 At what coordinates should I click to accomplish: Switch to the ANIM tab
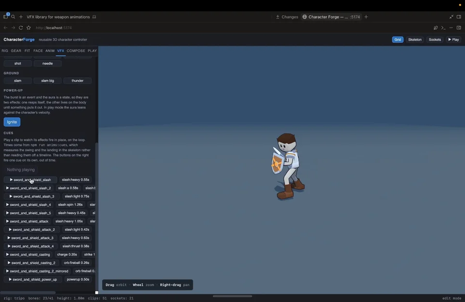50,51
